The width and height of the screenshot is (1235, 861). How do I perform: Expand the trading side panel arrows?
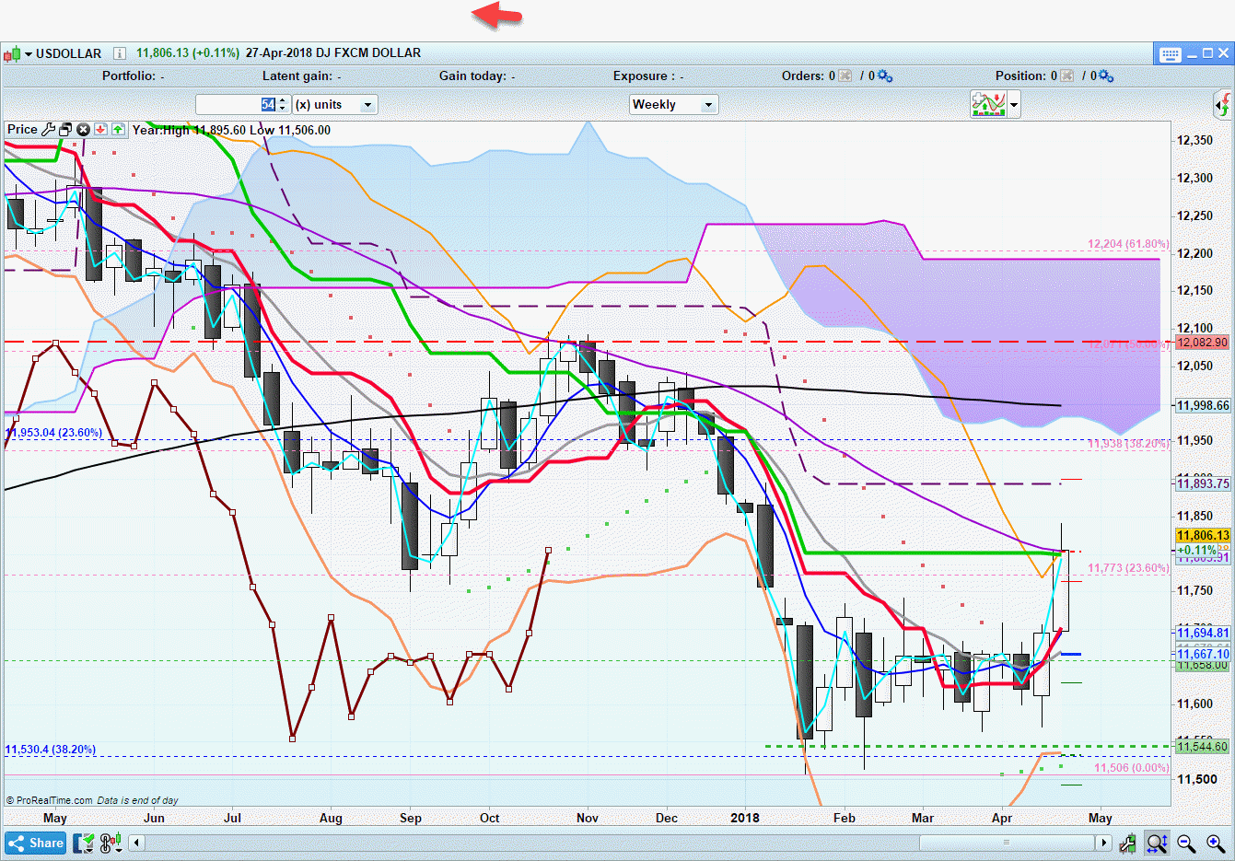pyautogui.click(x=1223, y=104)
